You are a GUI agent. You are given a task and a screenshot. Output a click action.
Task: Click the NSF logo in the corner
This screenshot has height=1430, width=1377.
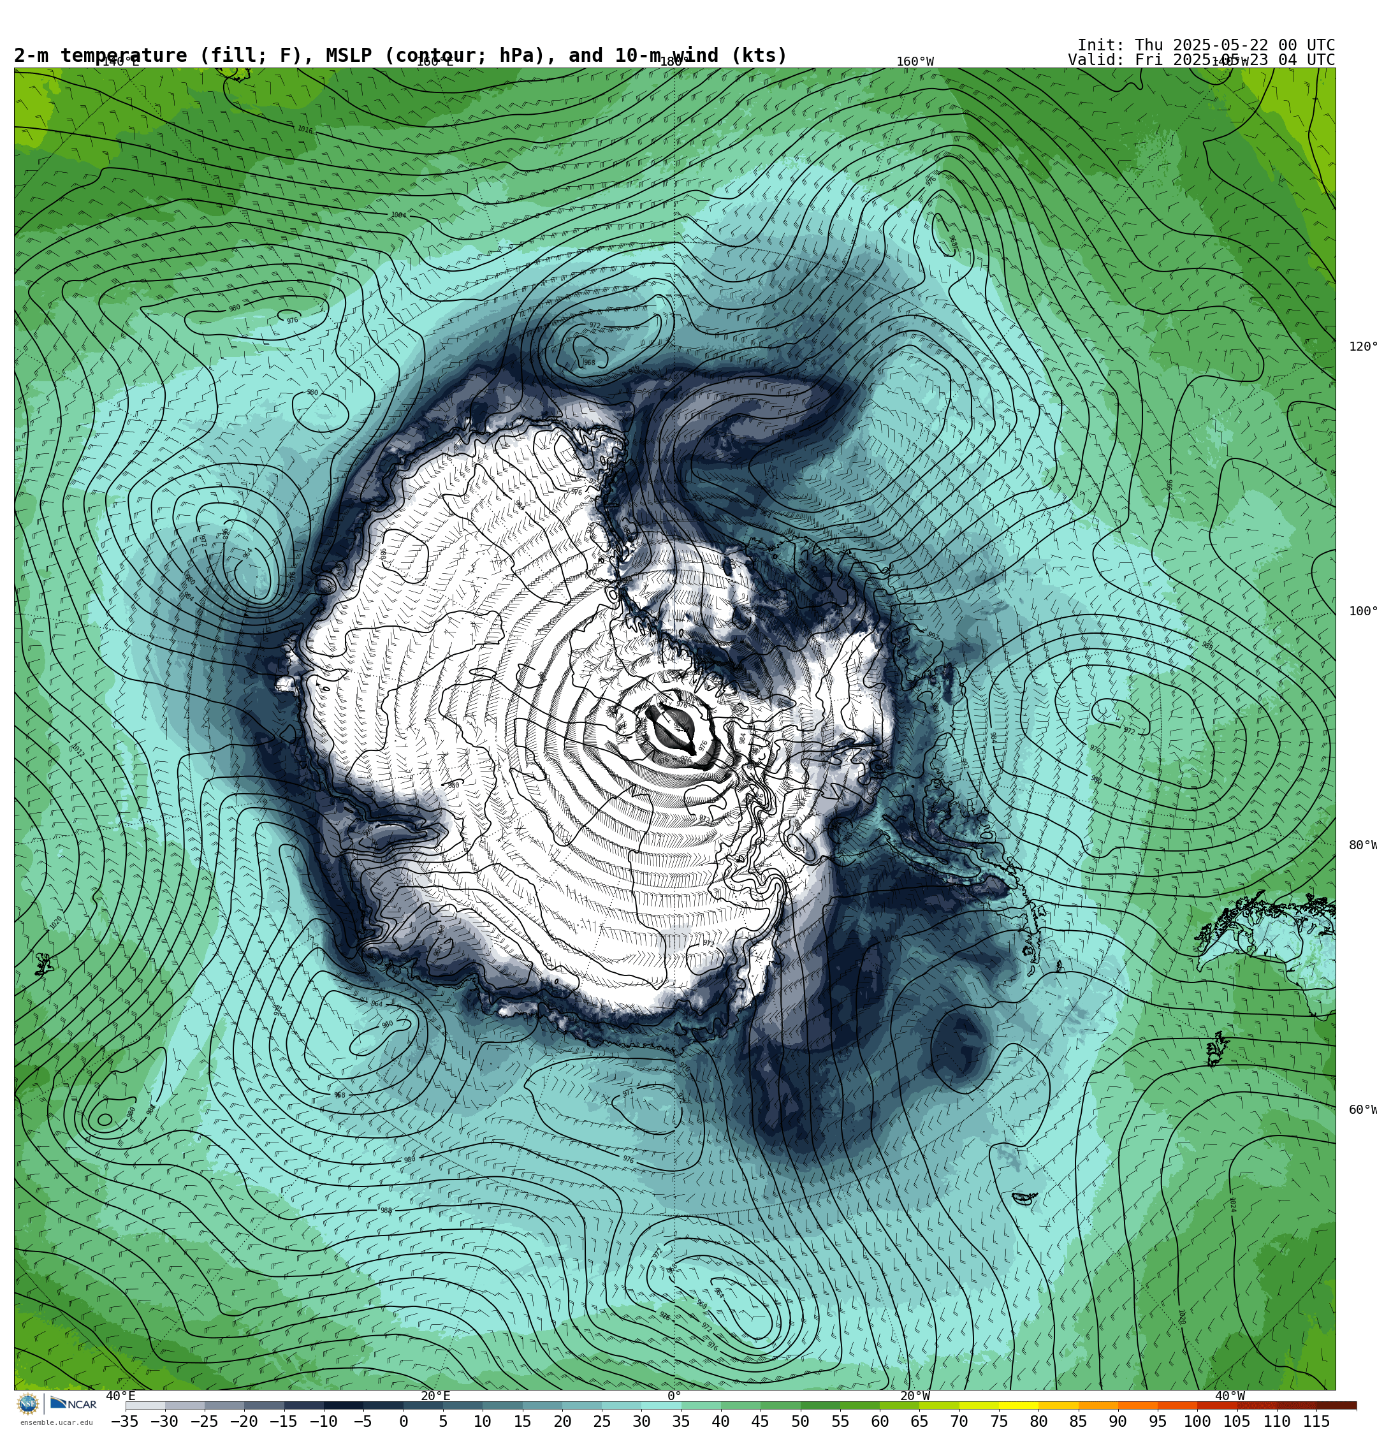pos(27,1403)
